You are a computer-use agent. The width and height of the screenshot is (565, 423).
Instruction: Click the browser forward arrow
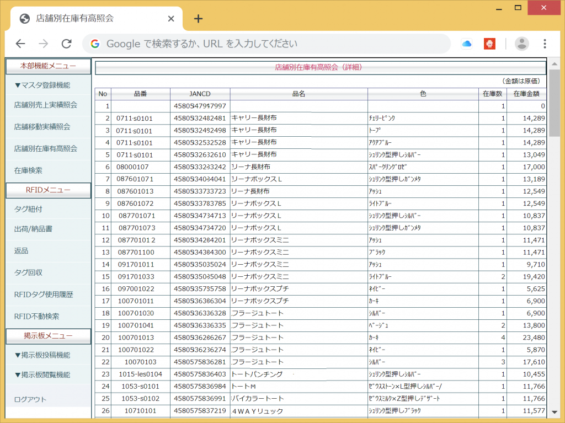[x=43, y=44]
